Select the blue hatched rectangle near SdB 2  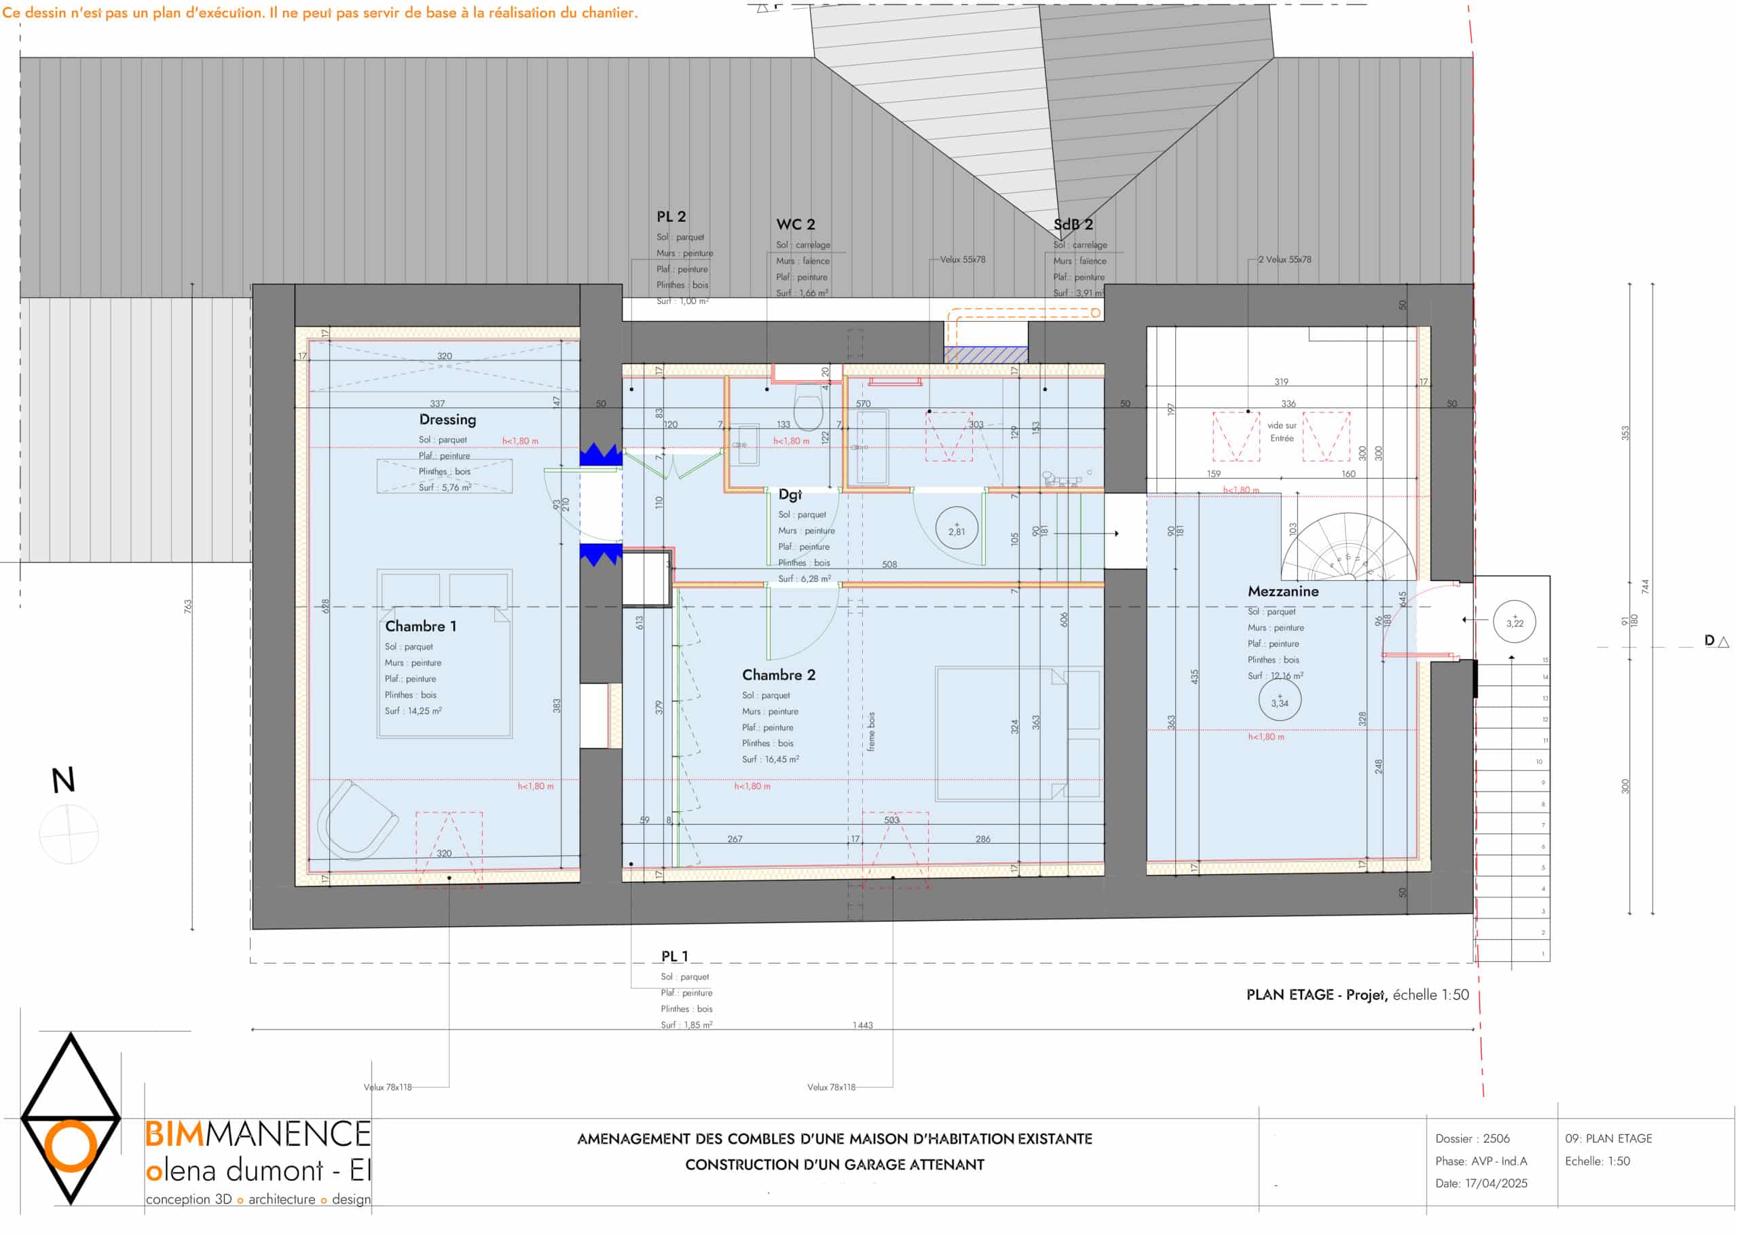pos(986,355)
